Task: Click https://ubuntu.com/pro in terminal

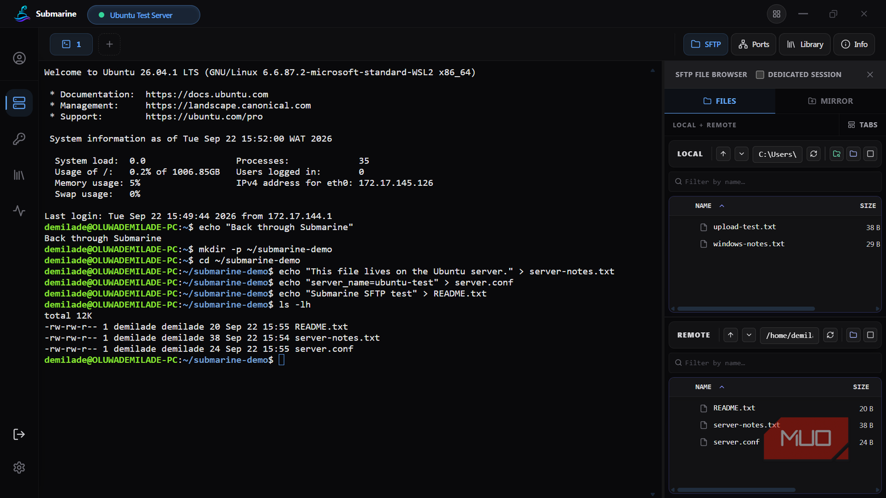Action: click(204, 117)
